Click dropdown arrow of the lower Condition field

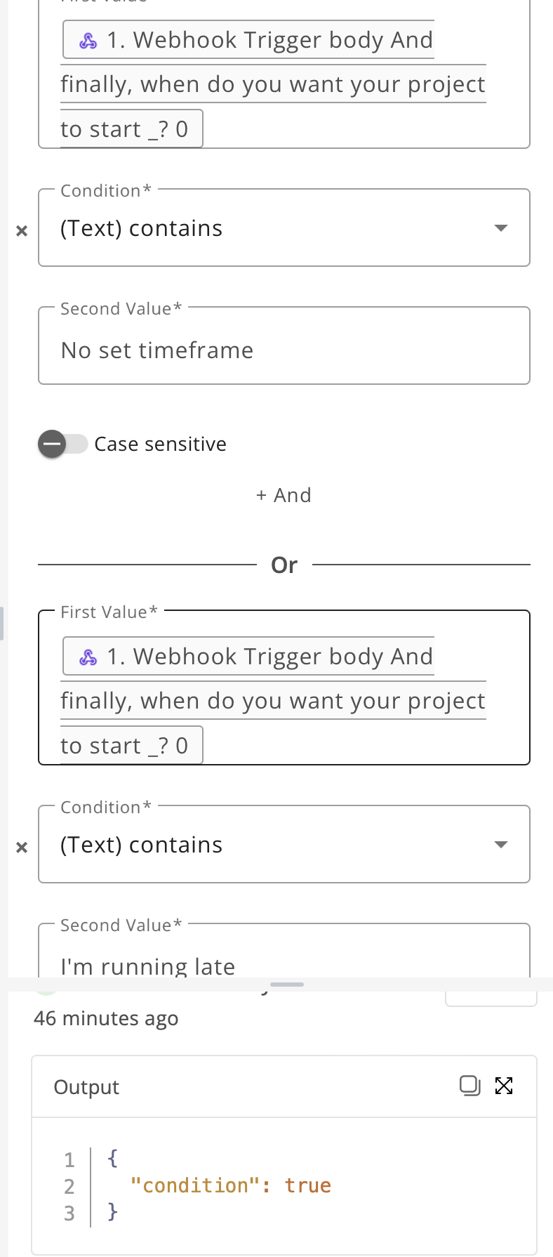(501, 844)
